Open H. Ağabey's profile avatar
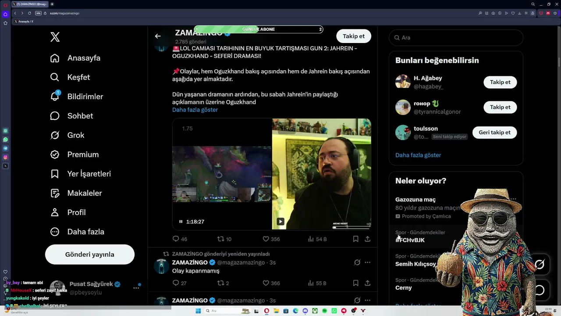The width and height of the screenshot is (561, 316). point(403,82)
